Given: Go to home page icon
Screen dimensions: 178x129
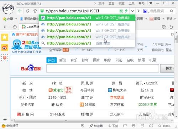Looking at the screenshot, I should pos(35,11).
